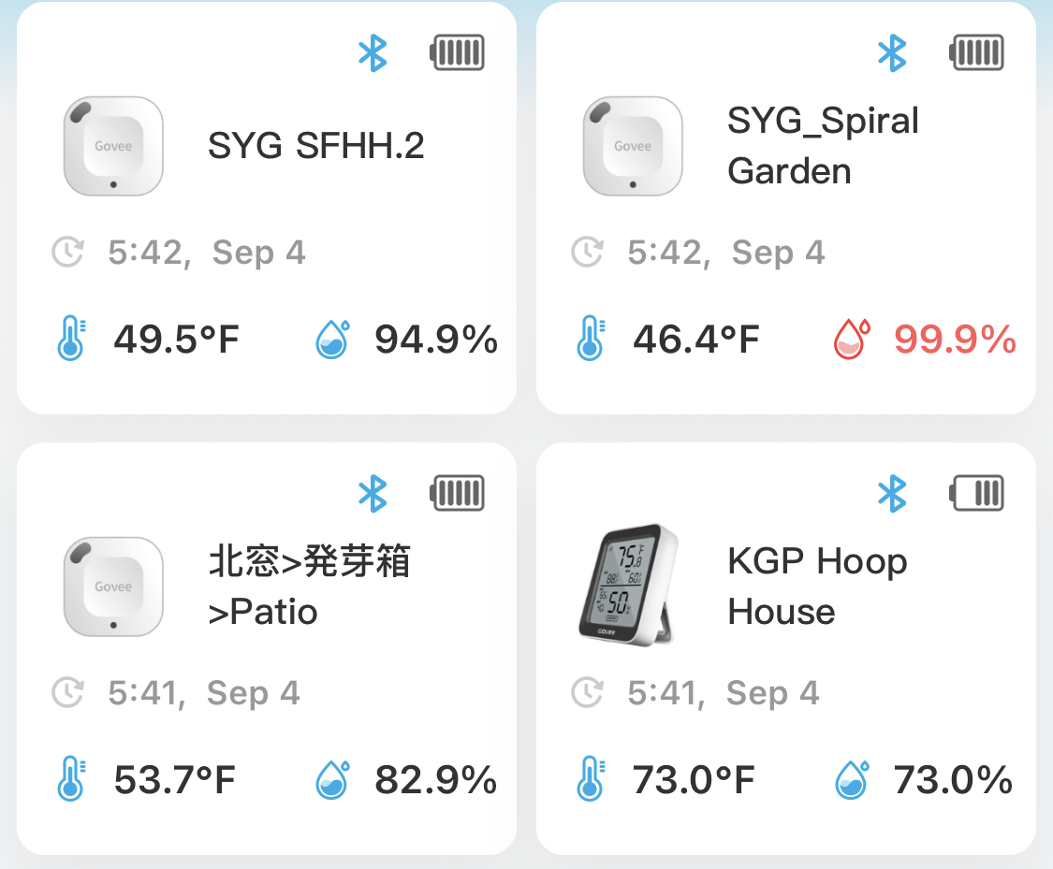Open the SYG SFHH.2 sensor thumbnail
Screen dimensions: 1053x869
[x=113, y=146]
